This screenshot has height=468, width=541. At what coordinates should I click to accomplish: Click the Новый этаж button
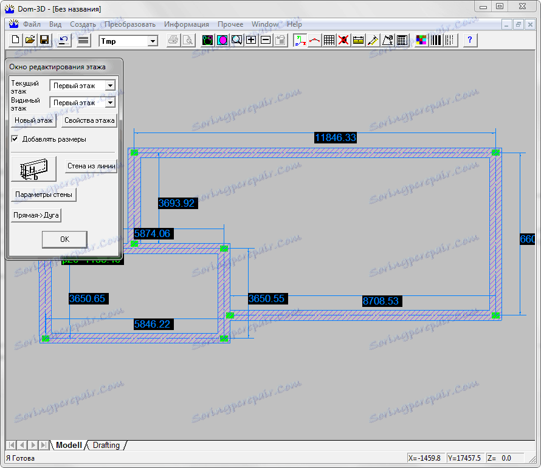33,120
